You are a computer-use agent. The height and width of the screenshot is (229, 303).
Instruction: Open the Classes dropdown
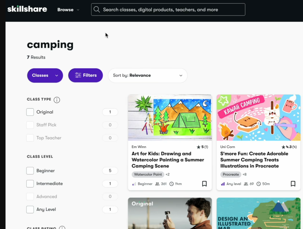coord(45,75)
